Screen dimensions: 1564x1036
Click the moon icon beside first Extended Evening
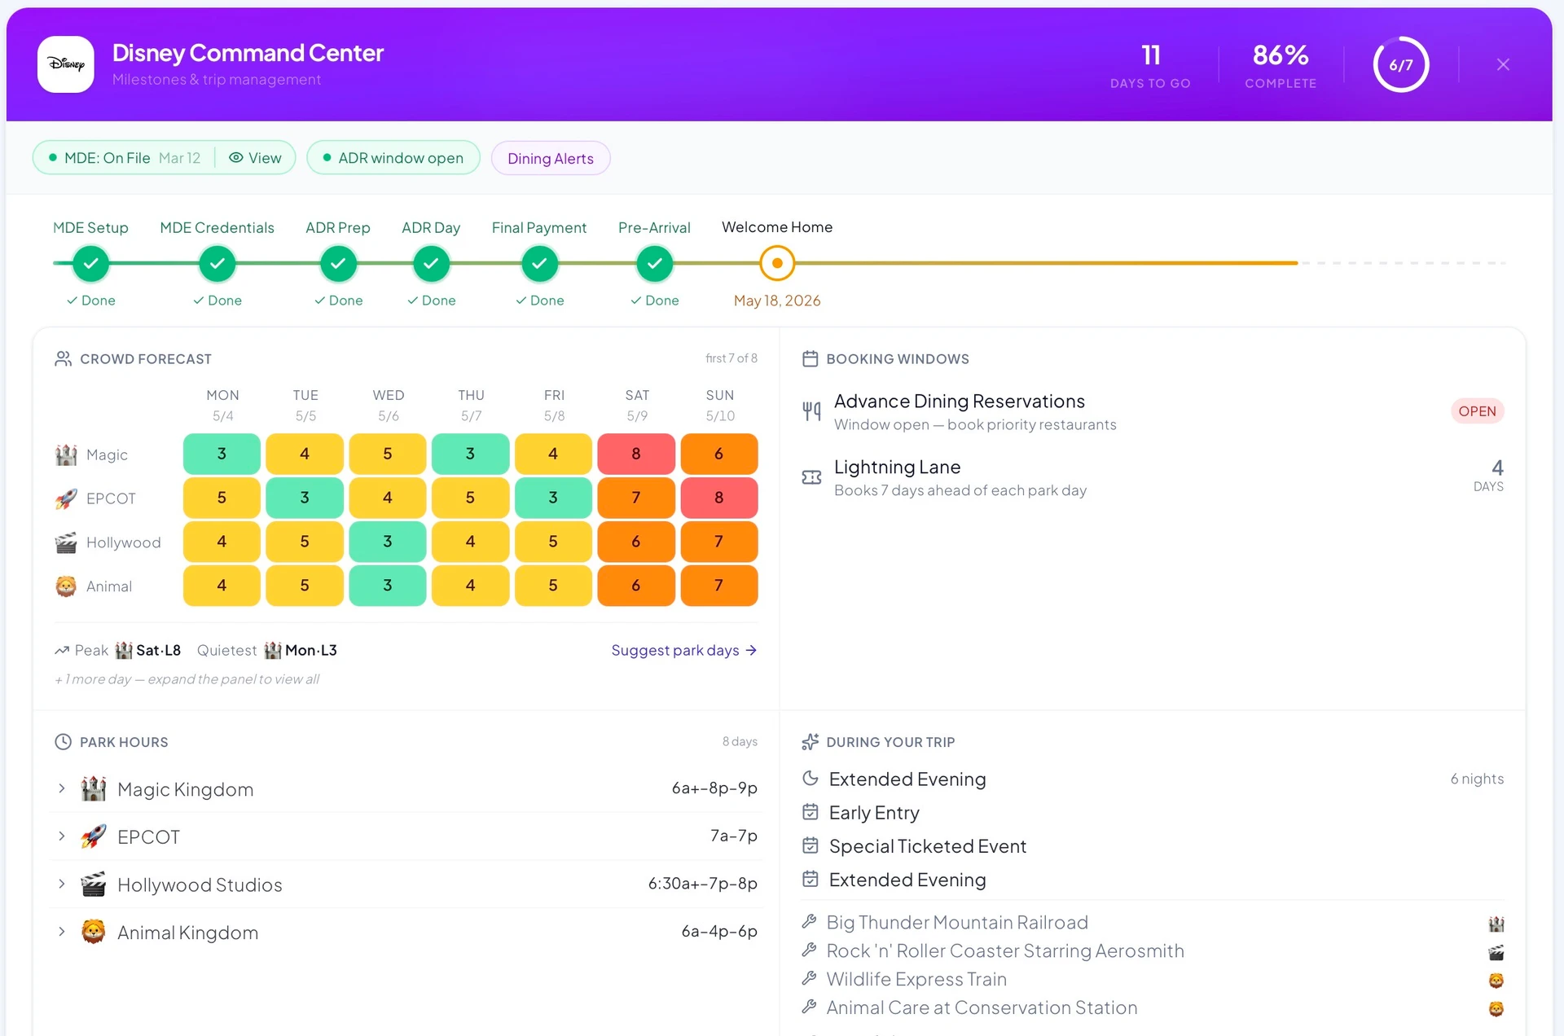810,778
